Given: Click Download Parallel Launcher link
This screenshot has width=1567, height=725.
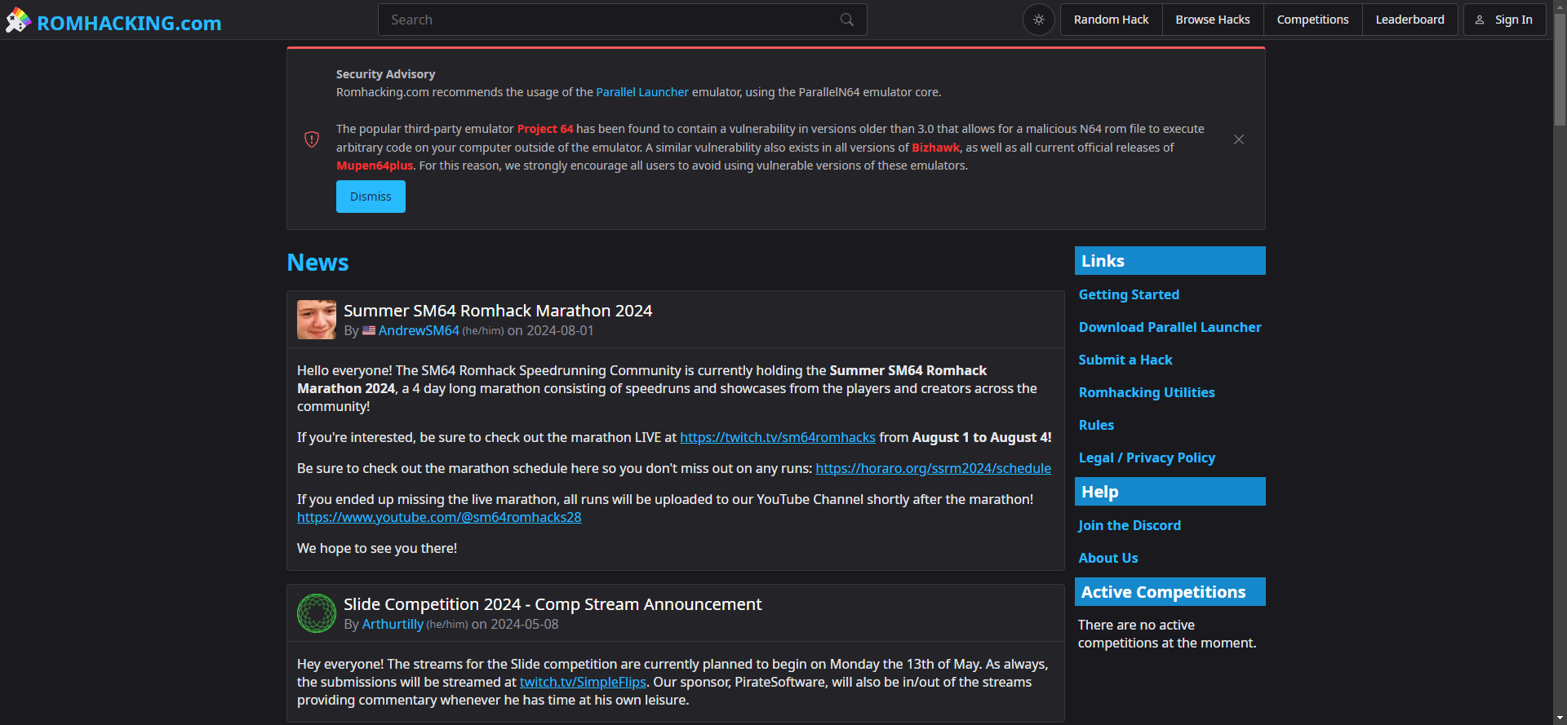Looking at the screenshot, I should (1170, 327).
